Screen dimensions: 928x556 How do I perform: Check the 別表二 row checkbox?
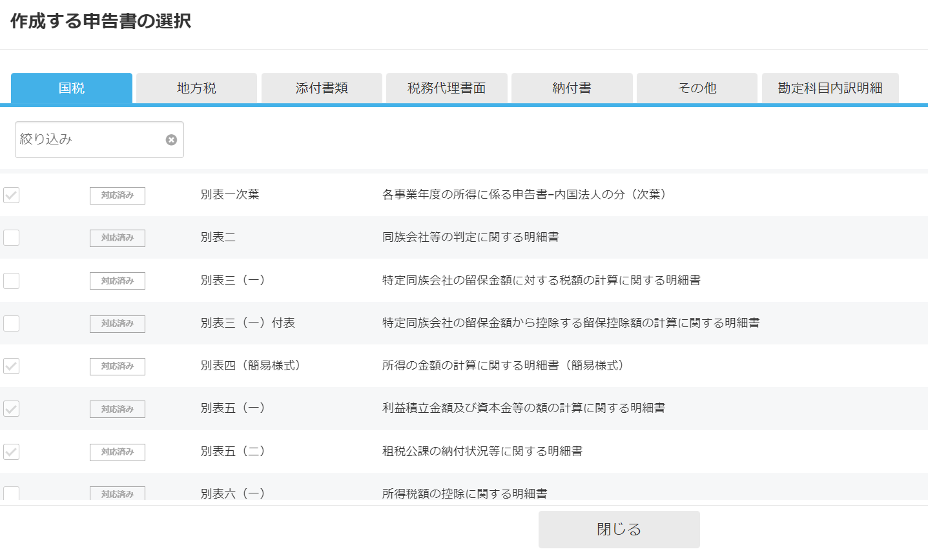(11, 237)
